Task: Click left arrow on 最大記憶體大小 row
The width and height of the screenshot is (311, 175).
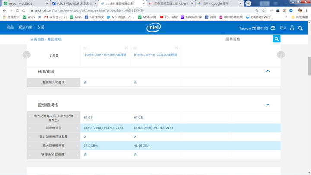Action: (x=30, y=116)
